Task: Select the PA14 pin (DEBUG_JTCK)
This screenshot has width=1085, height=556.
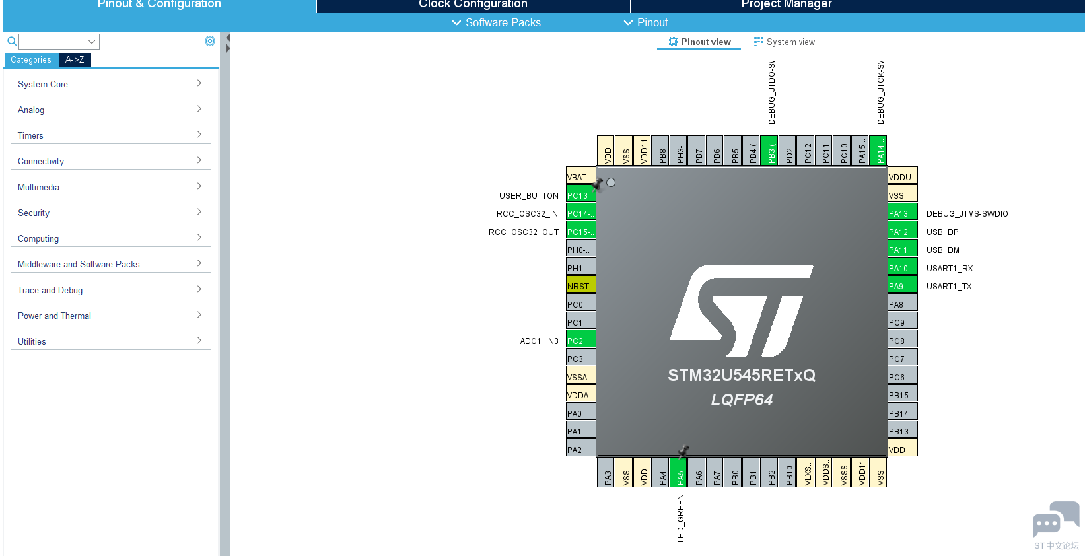Action: pos(878,151)
